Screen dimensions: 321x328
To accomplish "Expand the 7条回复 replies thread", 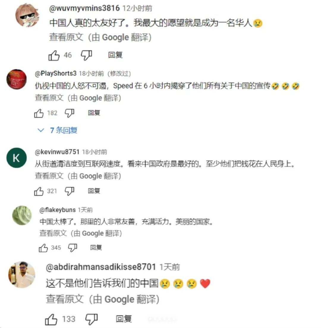I will tap(57, 130).
